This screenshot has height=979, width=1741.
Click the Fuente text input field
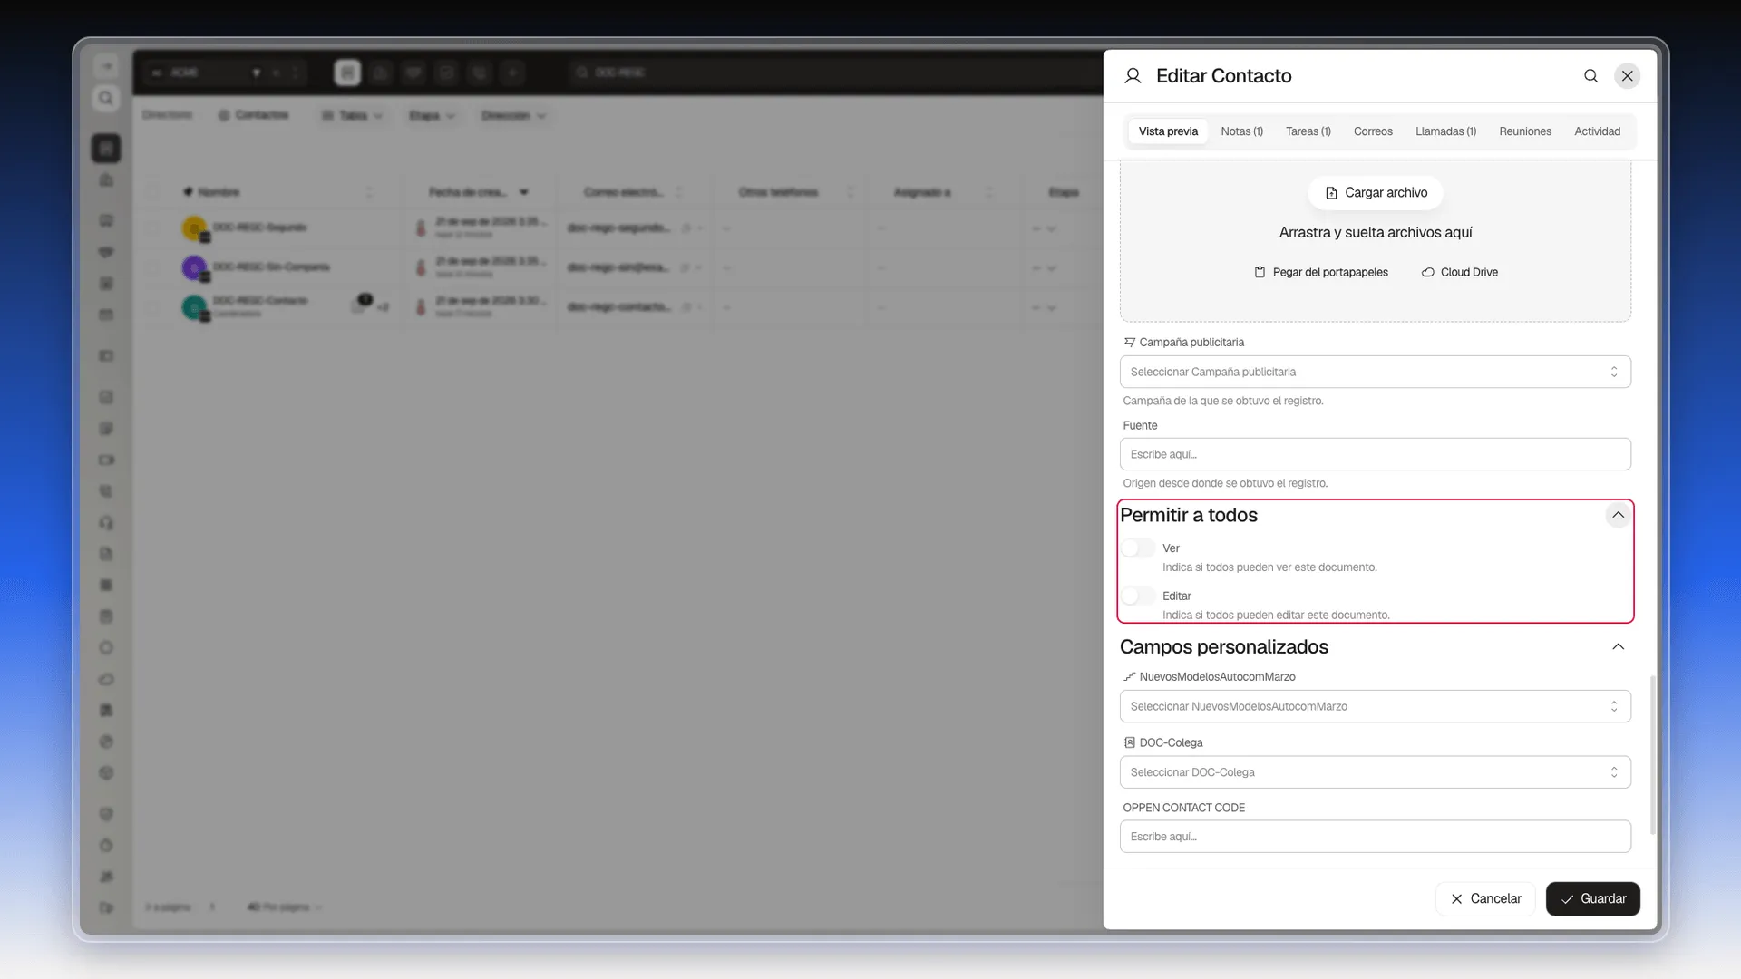click(1375, 454)
